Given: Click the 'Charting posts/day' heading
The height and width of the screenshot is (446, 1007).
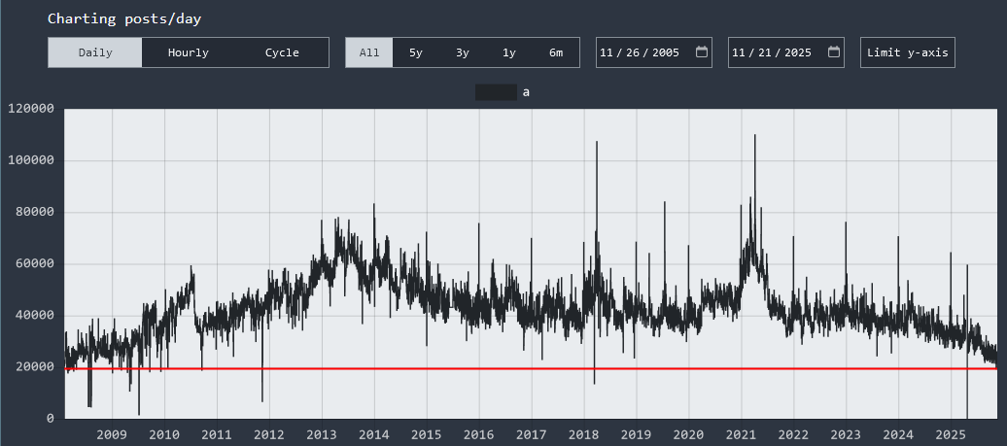Looking at the screenshot, I should pos(124,18).
